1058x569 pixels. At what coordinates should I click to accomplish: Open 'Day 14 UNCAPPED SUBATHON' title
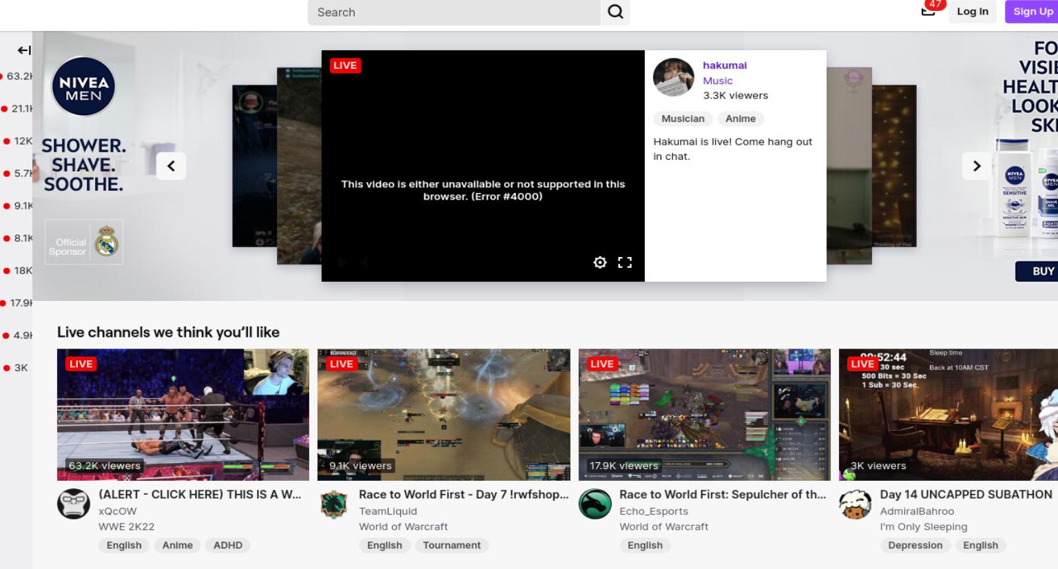(966, 495)
